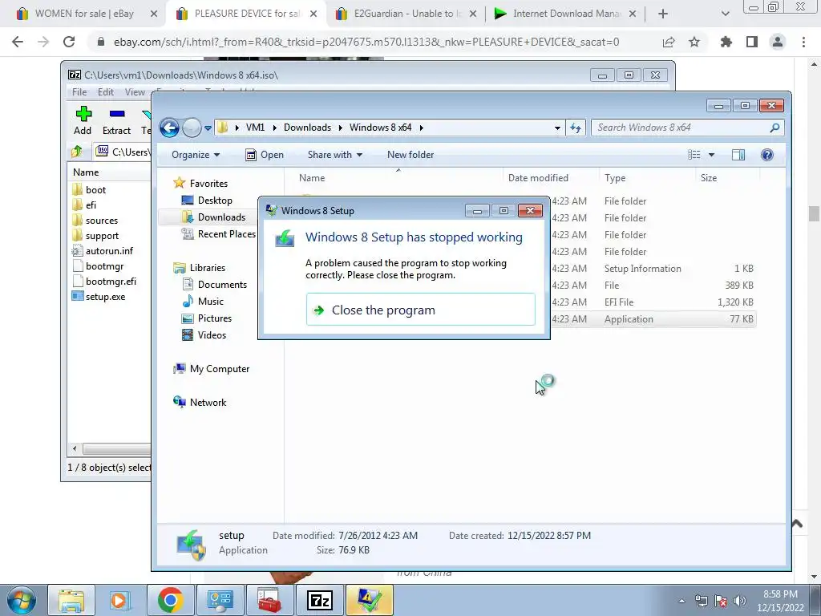
Task: Click Chrome back navigation arrow
Action: [x=18, y=42]
